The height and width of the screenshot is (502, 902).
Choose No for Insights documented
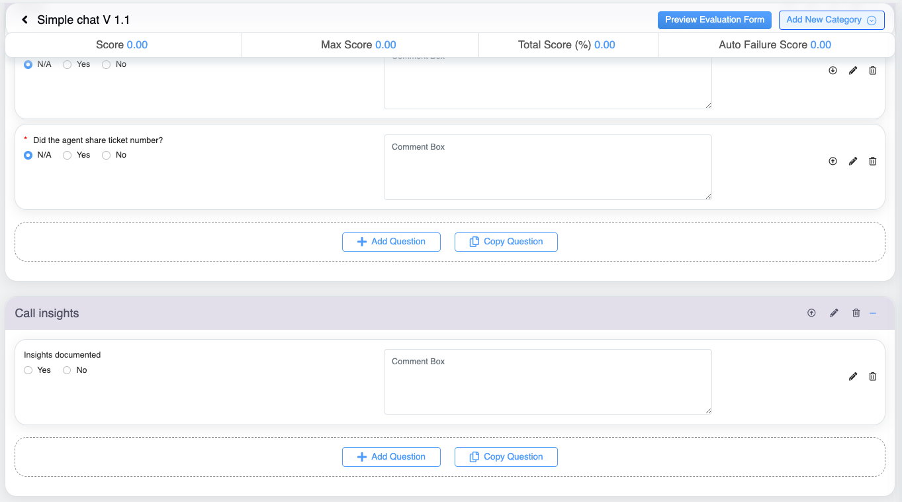click(x=67, y=370)
